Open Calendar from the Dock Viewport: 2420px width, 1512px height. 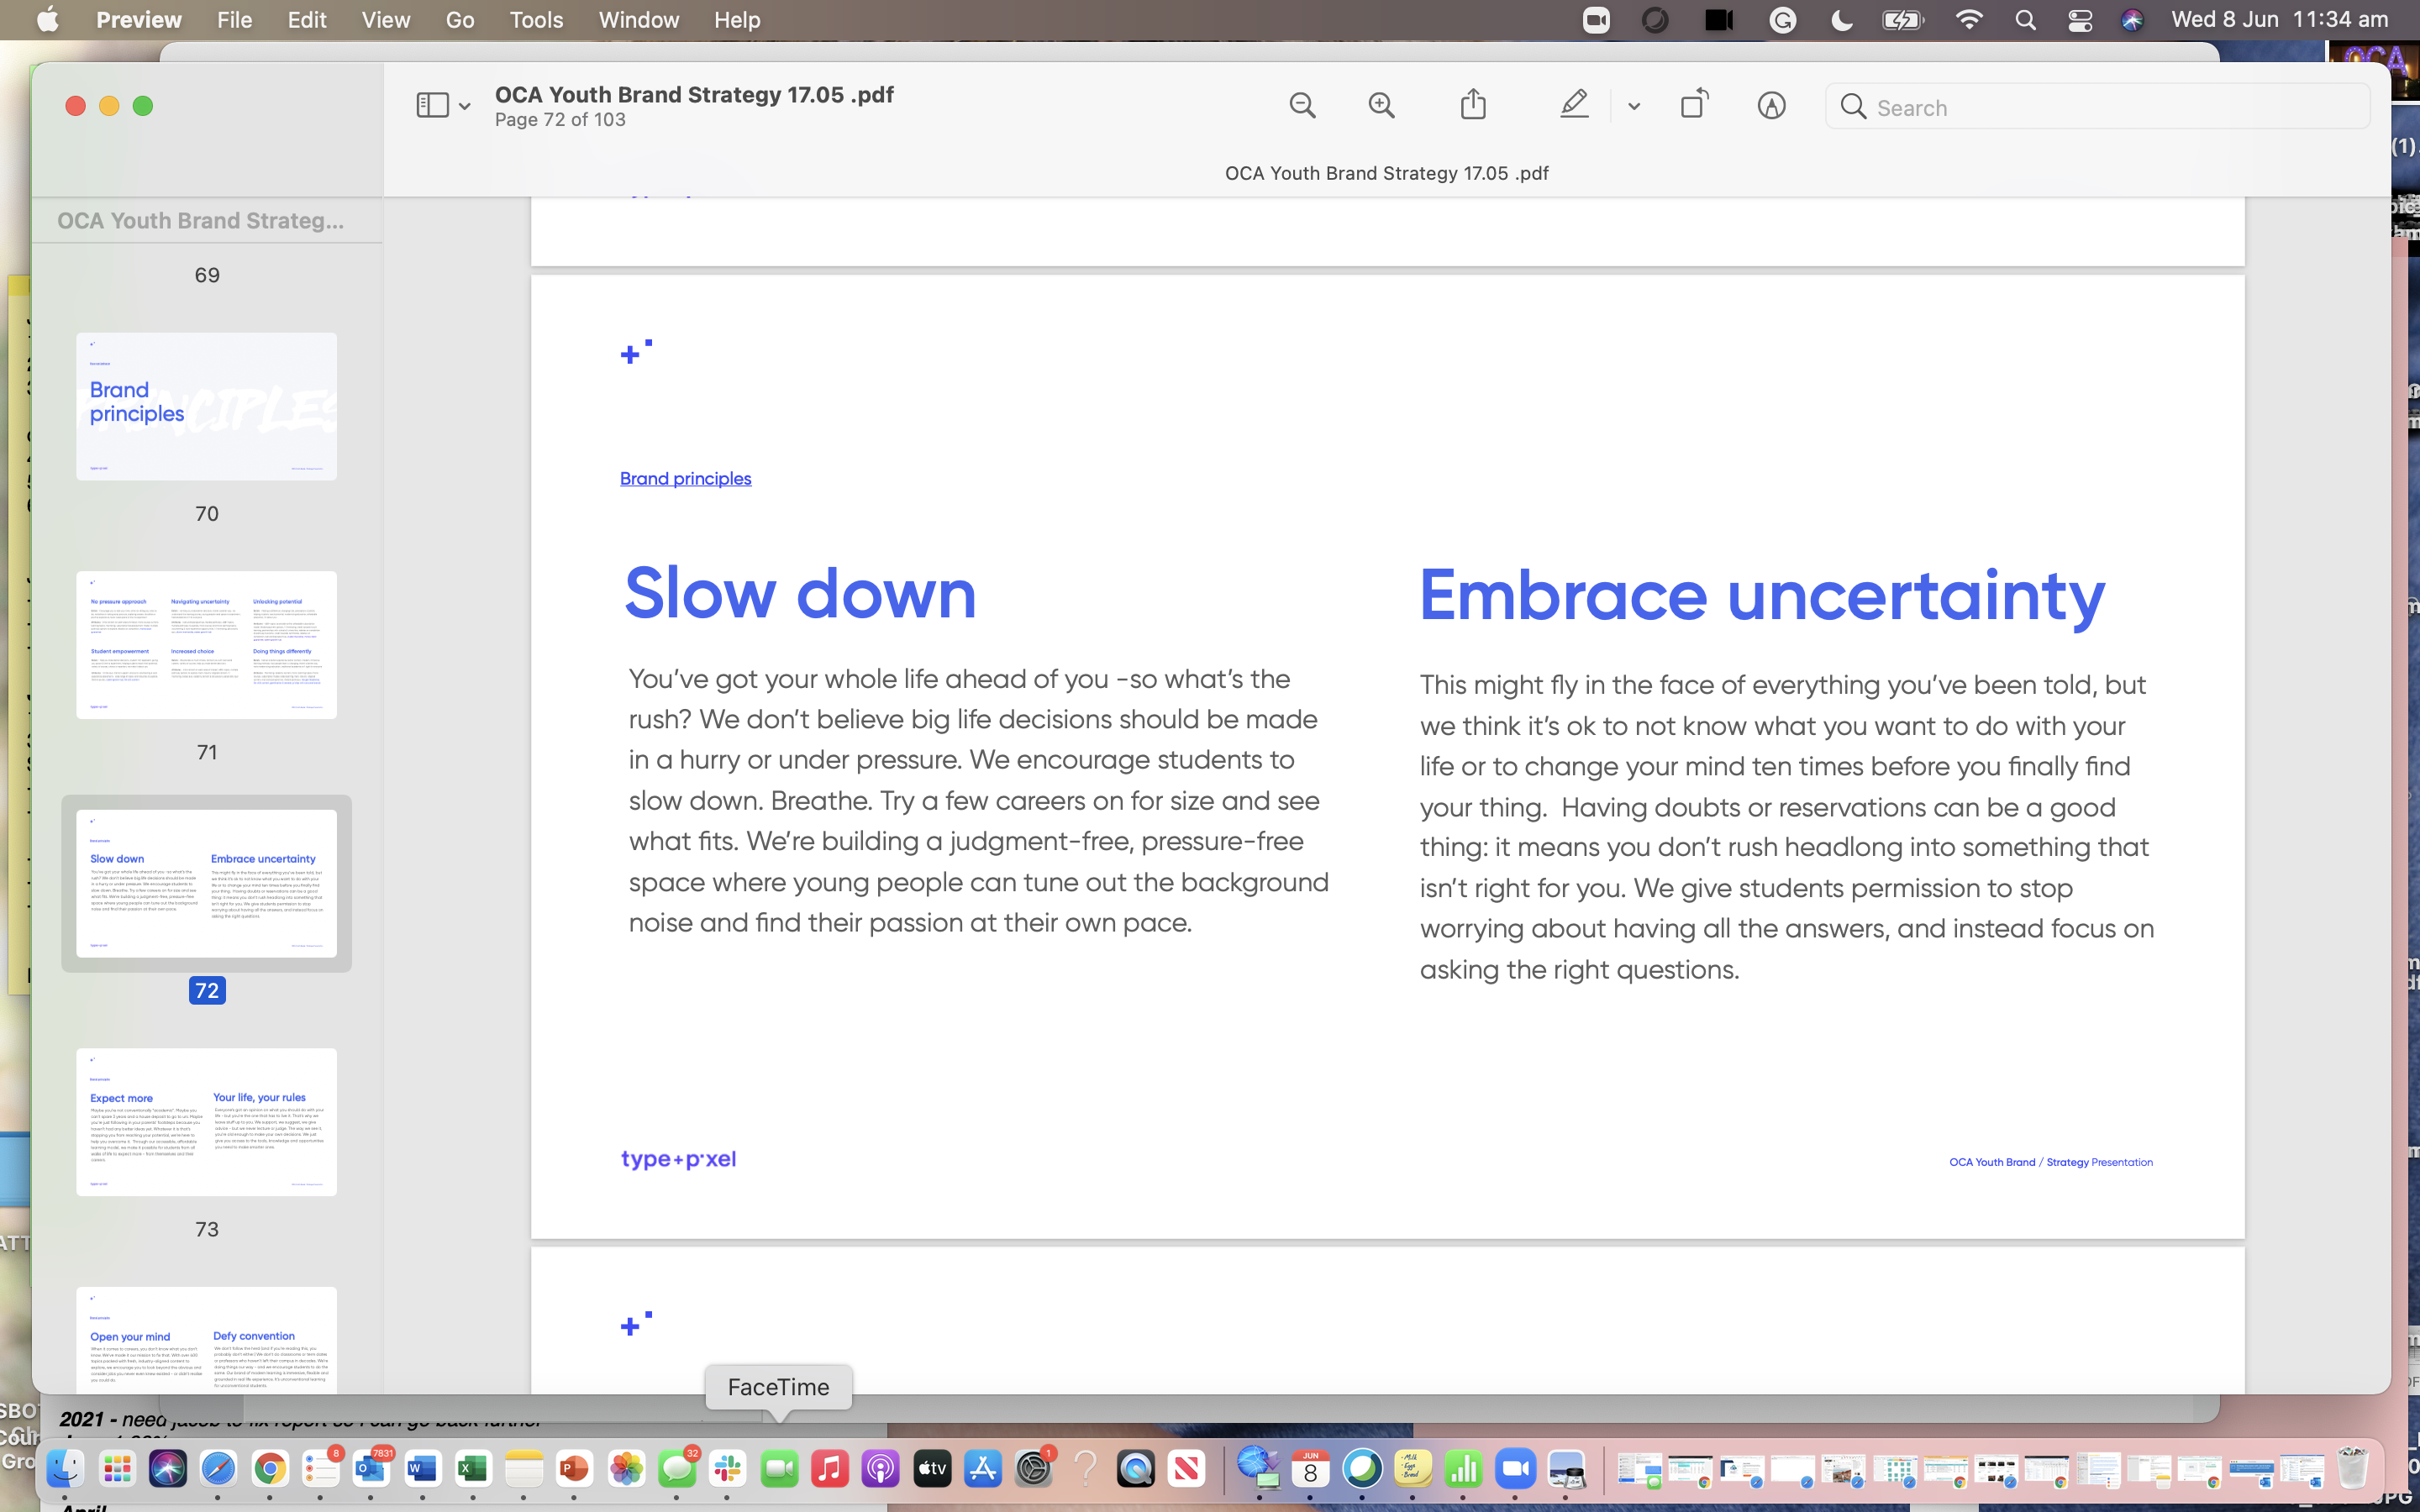tap(1310, 1468)
